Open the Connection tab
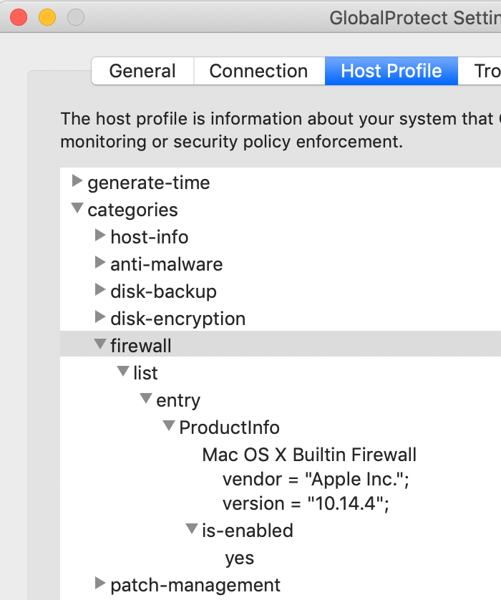This screenshot has width=501, height=600. (259, 71)
